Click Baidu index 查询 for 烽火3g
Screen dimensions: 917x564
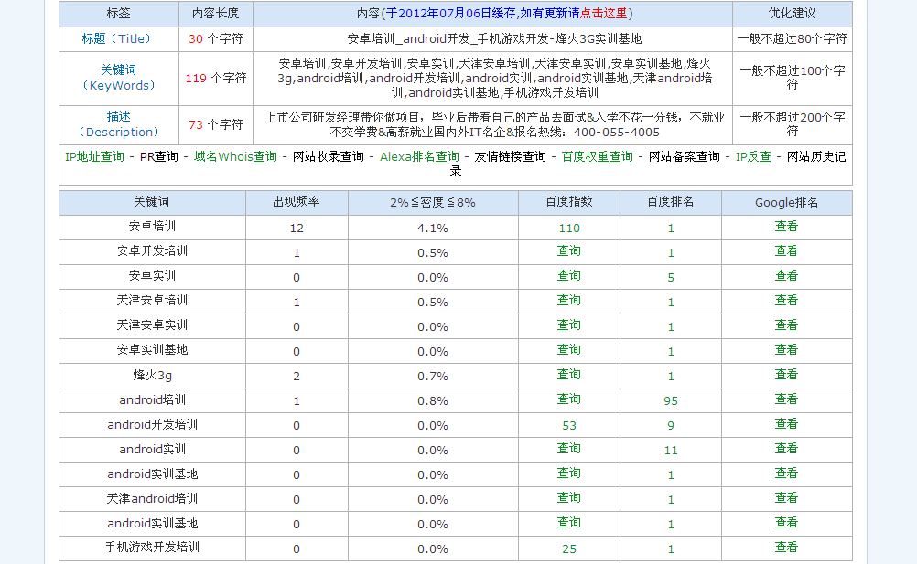pyautogui.click(x=569, y=374)
